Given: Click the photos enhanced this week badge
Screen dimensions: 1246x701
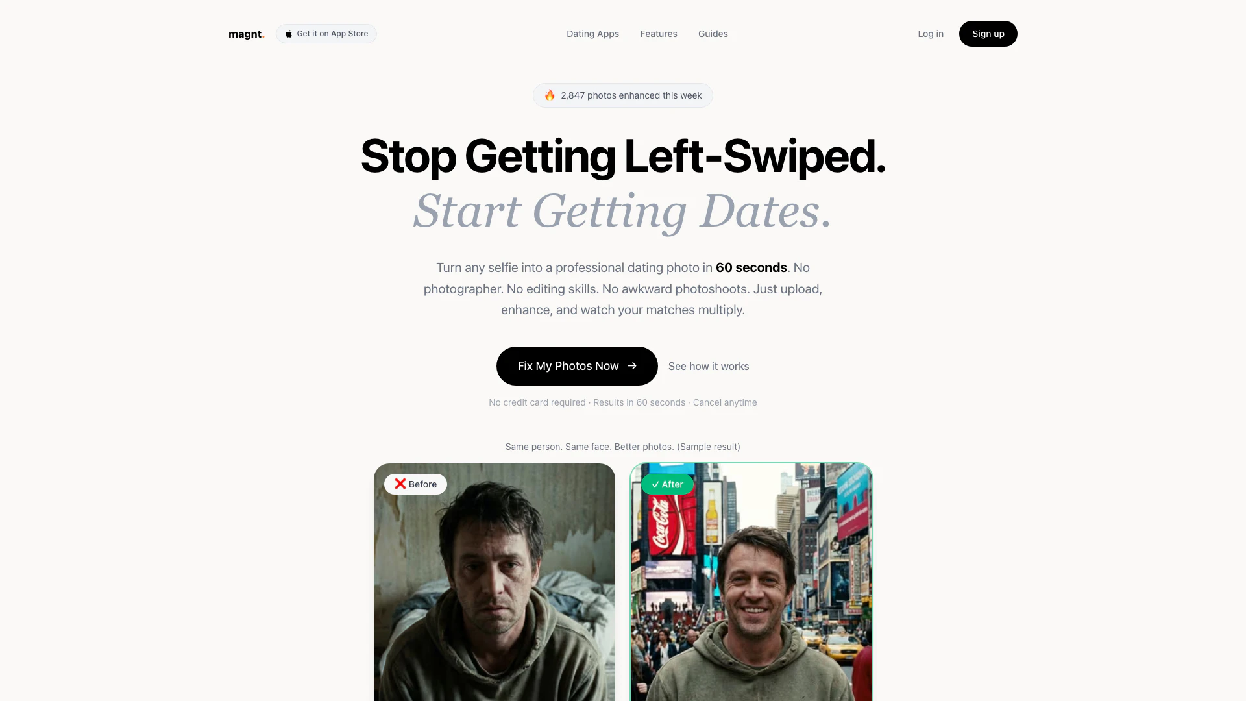Looking at the screenshot, I should (x=623, y=95).
